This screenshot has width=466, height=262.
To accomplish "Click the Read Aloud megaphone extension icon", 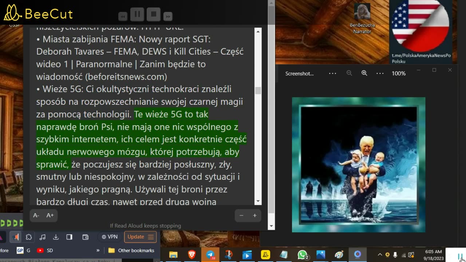I will [x=15, y=237].
